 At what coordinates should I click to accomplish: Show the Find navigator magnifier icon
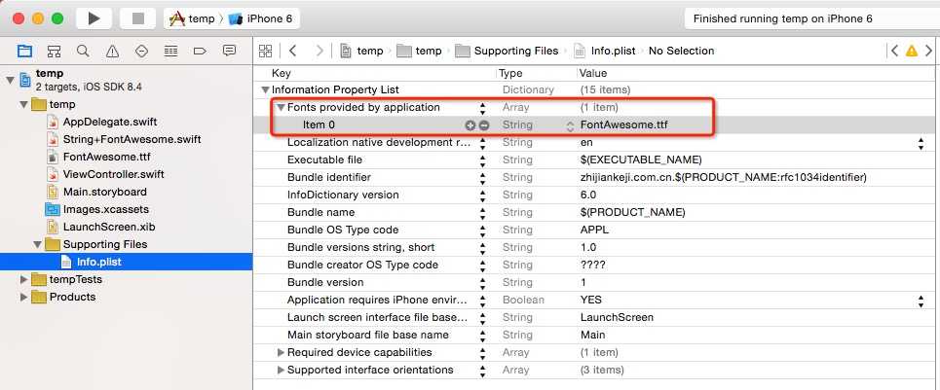click(x=83, y=51)
